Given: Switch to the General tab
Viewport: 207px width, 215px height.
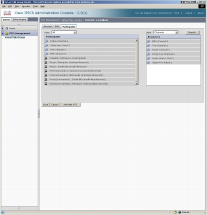Looking at the screenshot, I should 47,26.
